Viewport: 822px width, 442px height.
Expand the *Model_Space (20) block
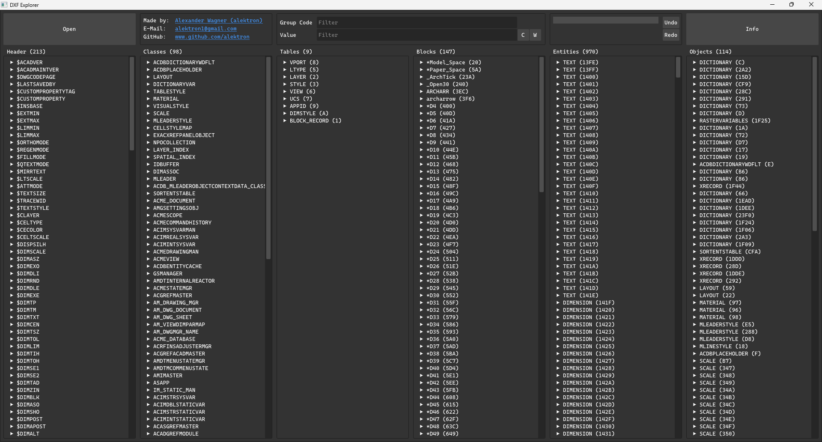coord(421,63)
